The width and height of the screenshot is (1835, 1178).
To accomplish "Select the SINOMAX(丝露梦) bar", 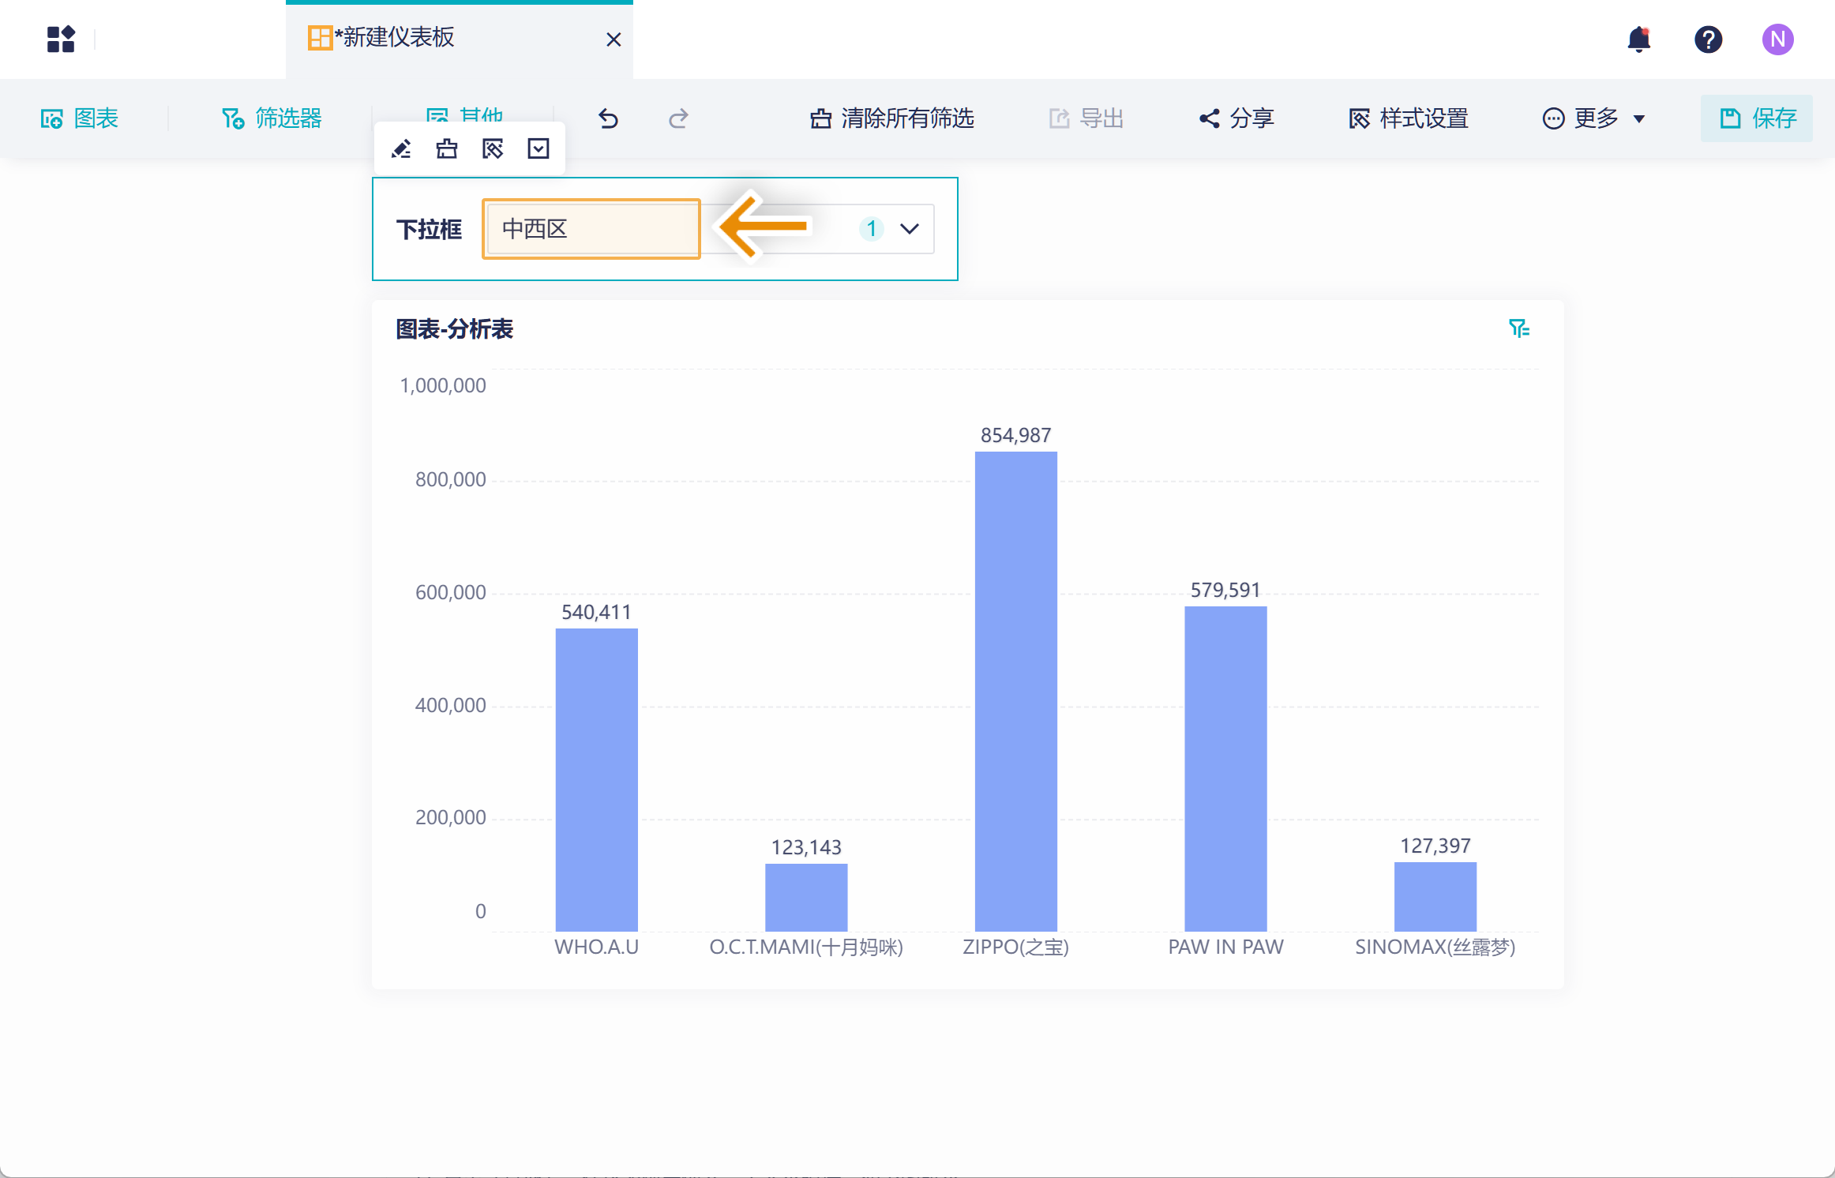I will coord(1435,896).
